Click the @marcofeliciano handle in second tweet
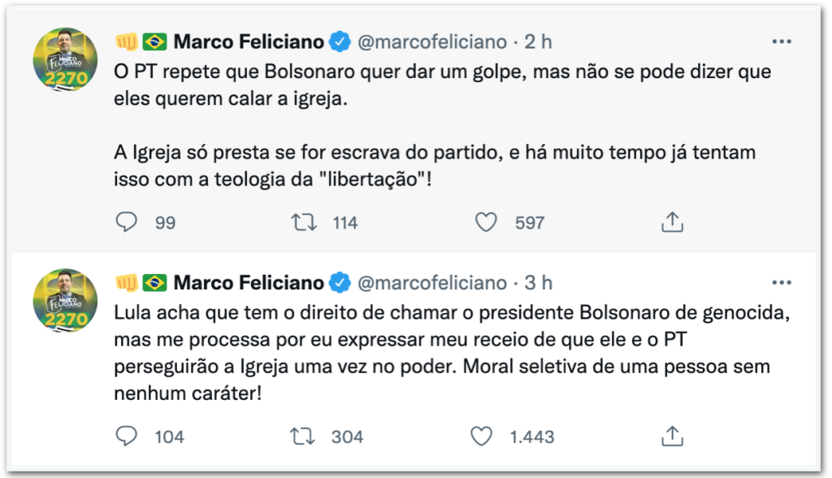The width and height of the screenshot is (832, 478). coord(431,283)
